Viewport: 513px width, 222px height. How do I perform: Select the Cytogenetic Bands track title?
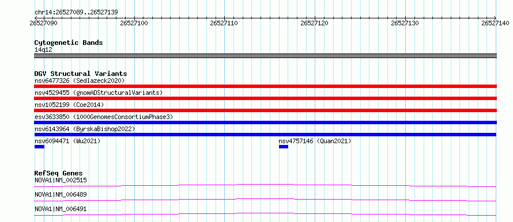click(69, 43)
